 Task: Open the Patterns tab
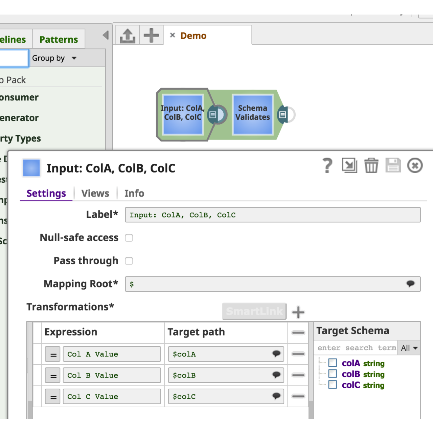59,39
